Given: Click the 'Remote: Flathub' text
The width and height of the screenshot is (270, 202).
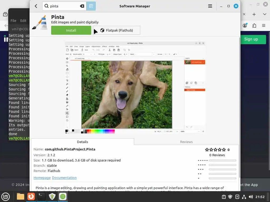Looking at the screenshot, I should tap(47, 171).
